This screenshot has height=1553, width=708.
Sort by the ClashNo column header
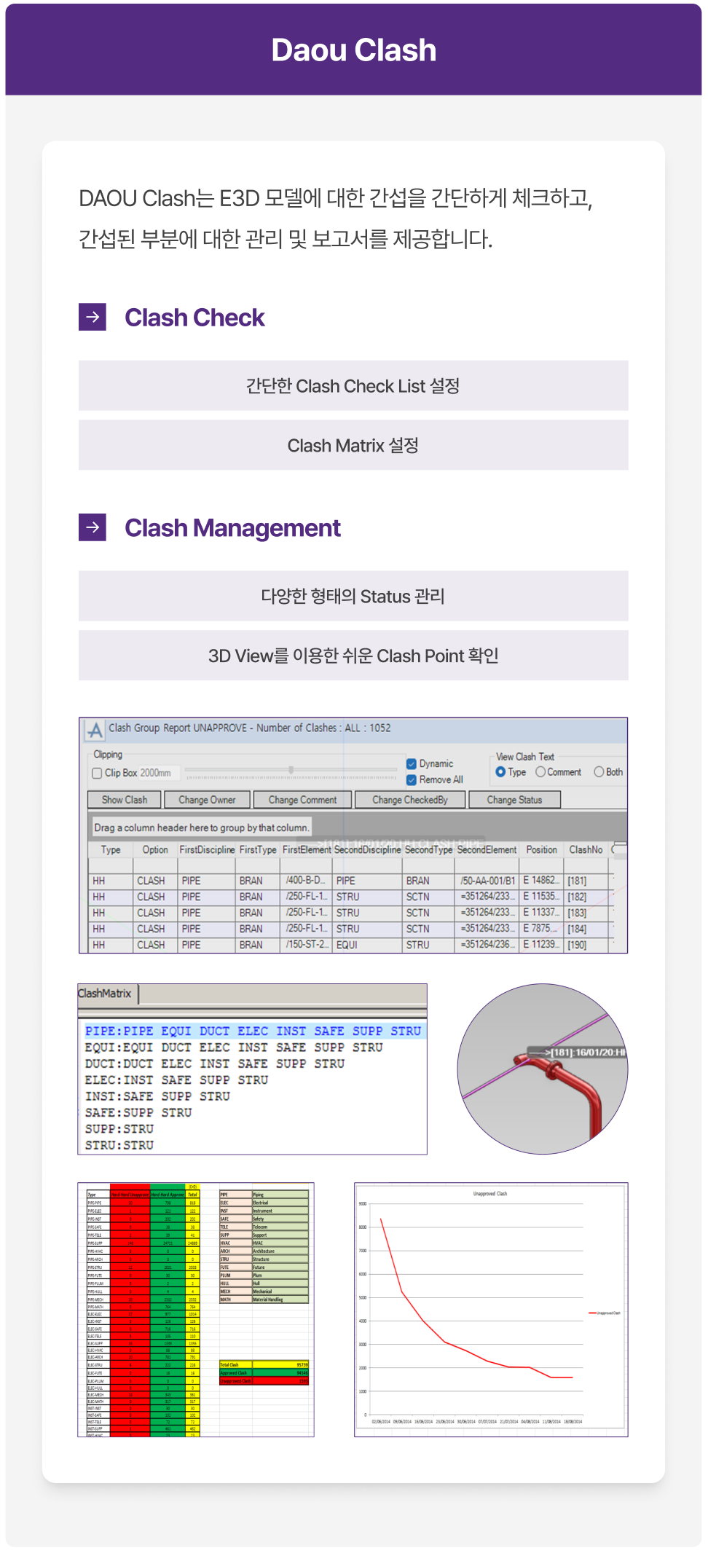click(x=586, y=849)
